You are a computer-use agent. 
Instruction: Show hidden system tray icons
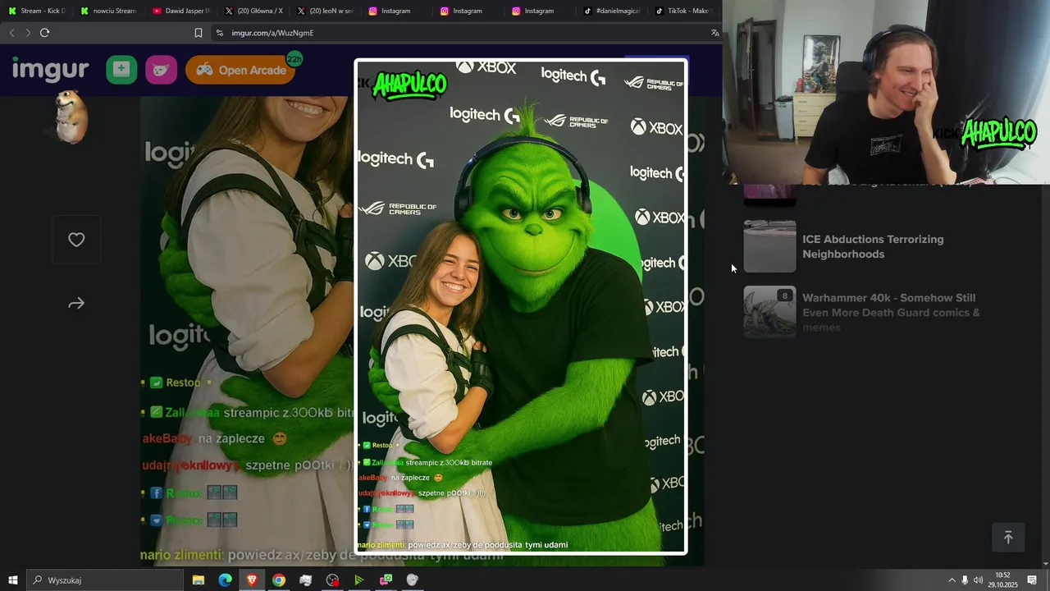coord(952,580)
